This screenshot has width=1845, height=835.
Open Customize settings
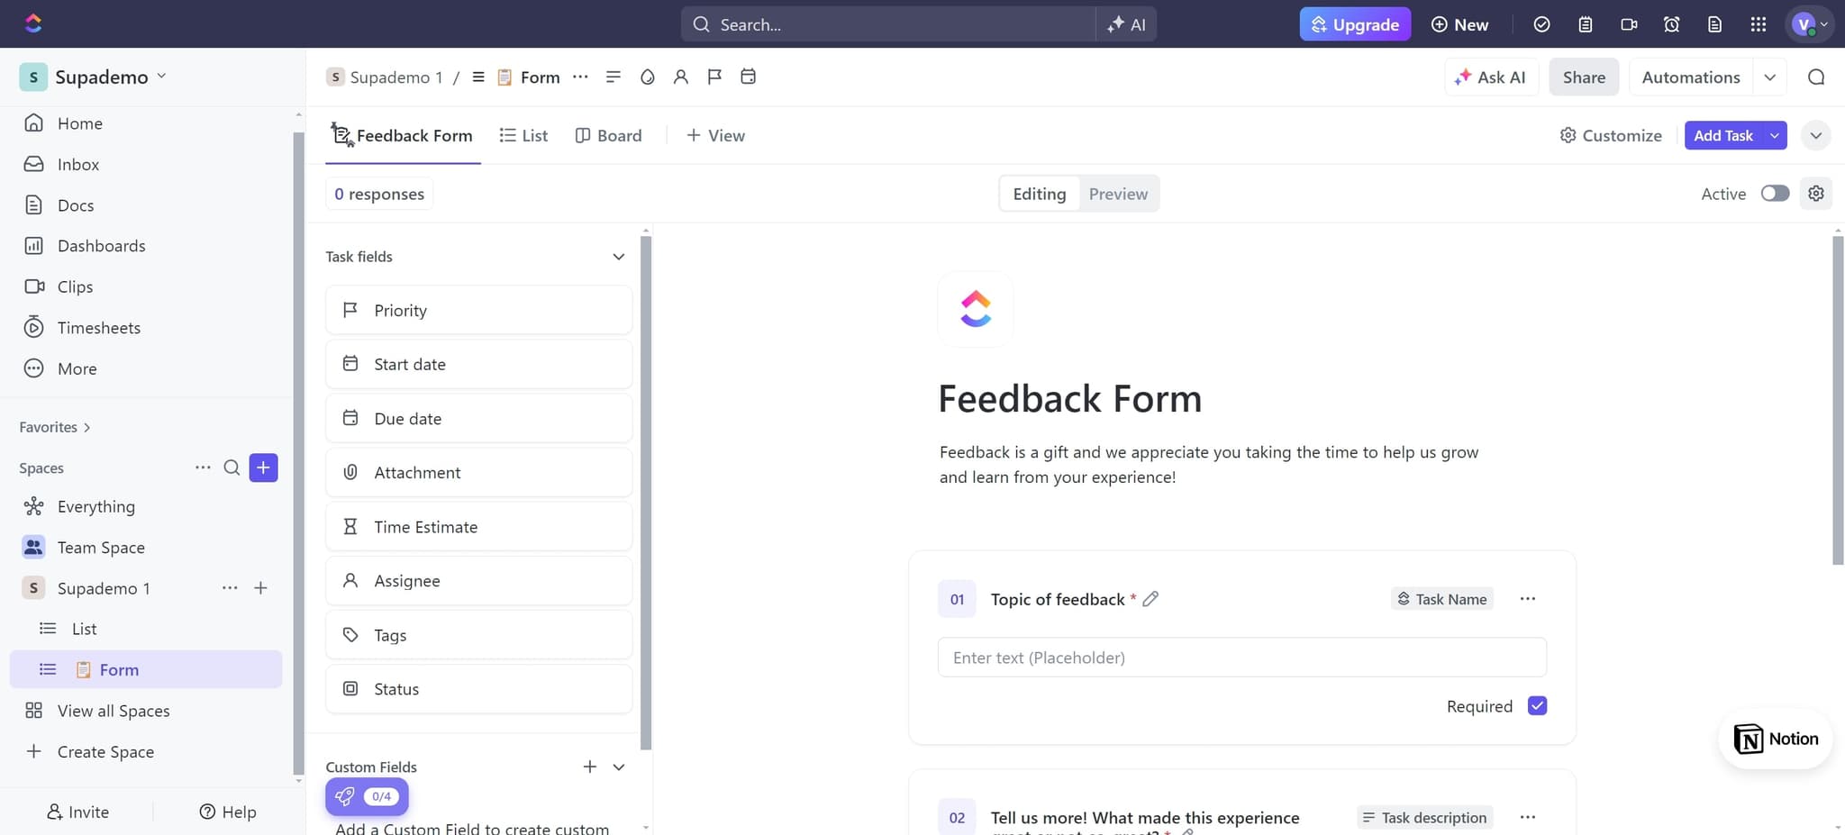[x=1610, y=135]
